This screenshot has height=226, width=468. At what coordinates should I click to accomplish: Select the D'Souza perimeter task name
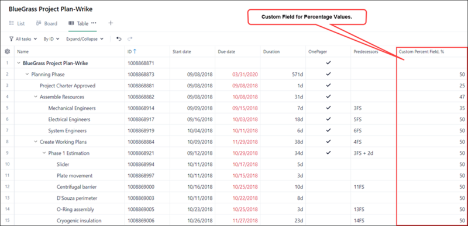coord(77,198)
